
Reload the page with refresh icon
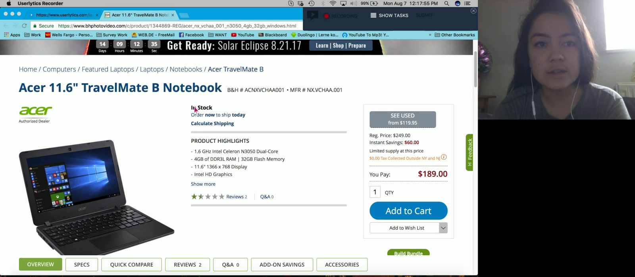point(24,25)
